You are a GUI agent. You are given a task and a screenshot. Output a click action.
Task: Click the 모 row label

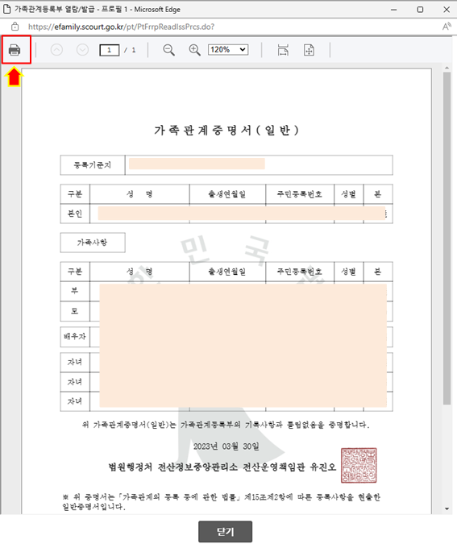click(75, 311)
